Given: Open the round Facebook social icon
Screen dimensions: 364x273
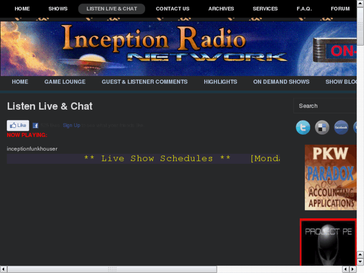Looking at the screenshot, I should pyautogui.click(x=341, y=127).
